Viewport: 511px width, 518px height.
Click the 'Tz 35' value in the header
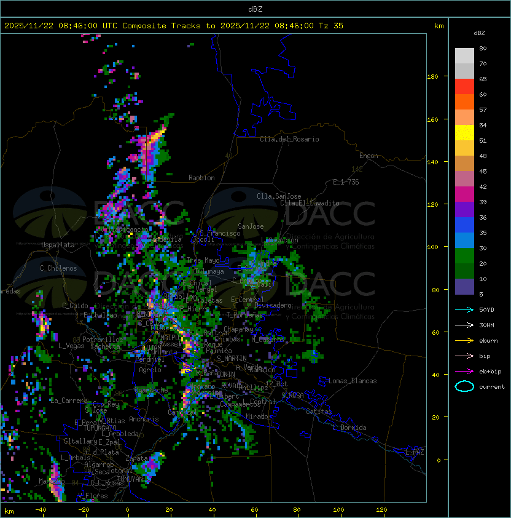(331, 25)
